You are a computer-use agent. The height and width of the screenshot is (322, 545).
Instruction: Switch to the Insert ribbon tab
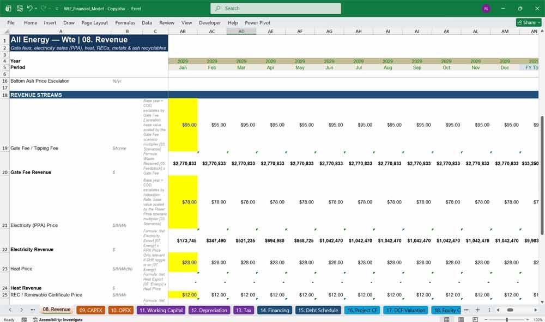pos(50,22)
